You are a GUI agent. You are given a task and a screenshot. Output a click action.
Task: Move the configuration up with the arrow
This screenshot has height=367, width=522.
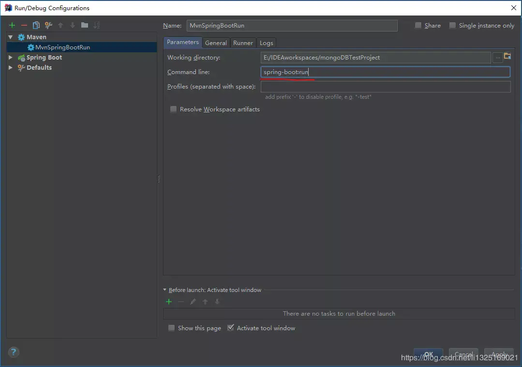[60, 25]
